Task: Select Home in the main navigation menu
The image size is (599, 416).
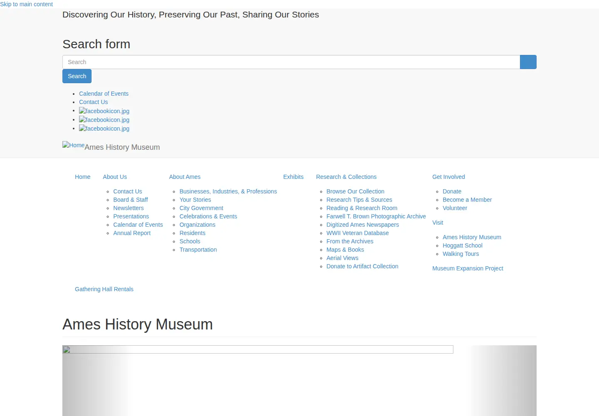Action: tap(82, 177)
